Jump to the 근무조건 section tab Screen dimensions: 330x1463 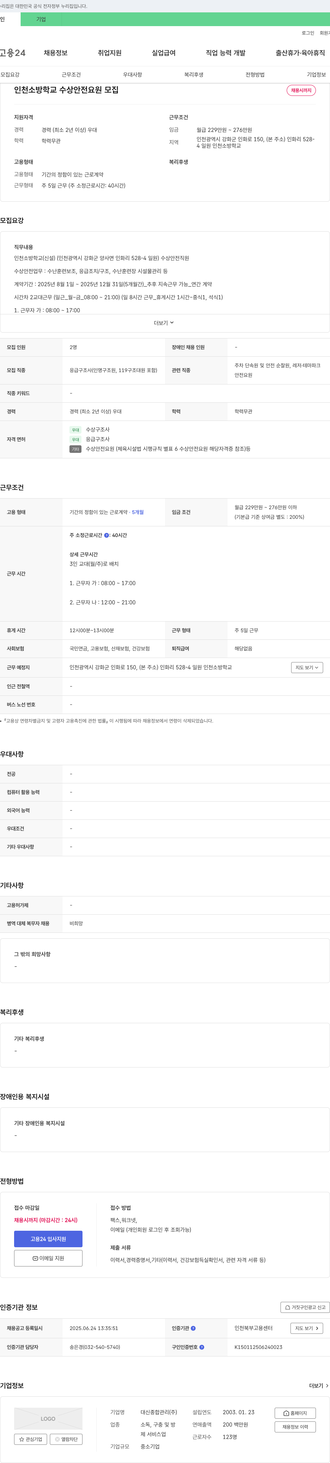pos(71,75)
